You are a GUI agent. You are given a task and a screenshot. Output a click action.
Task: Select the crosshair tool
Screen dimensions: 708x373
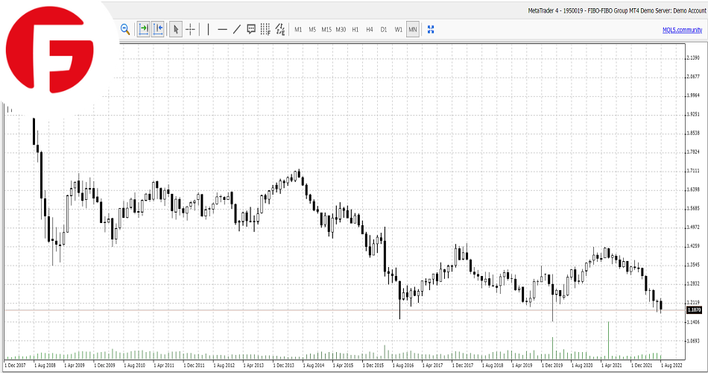tap(191, 29)
